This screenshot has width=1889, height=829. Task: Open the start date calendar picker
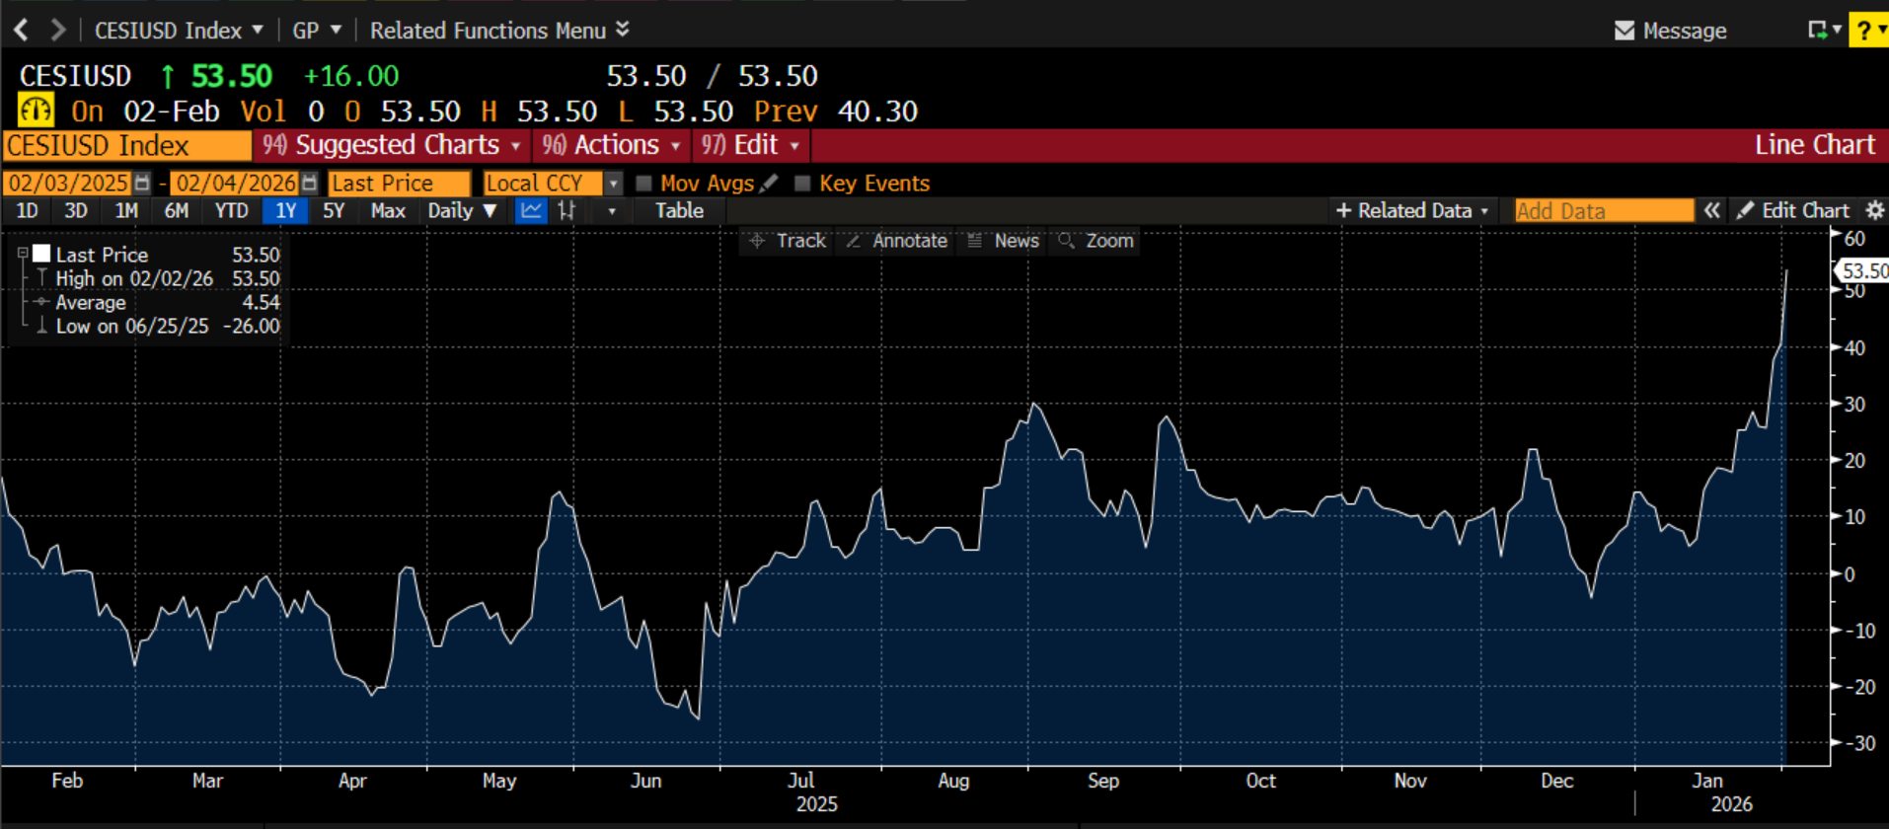(x=142, y=184)
